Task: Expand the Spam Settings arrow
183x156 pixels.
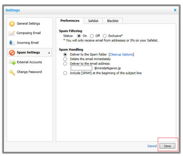Action: click(x=49, y=53)
